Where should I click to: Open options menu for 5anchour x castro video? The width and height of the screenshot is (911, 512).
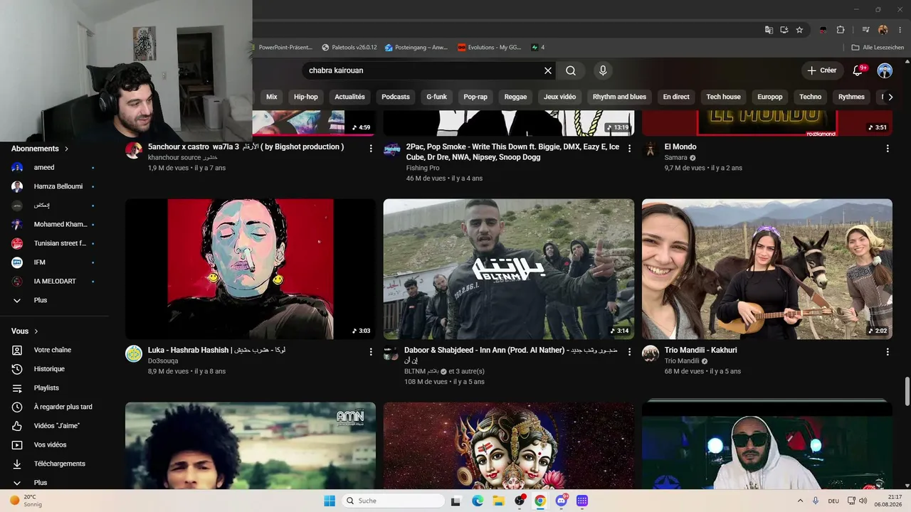[371, 149]
